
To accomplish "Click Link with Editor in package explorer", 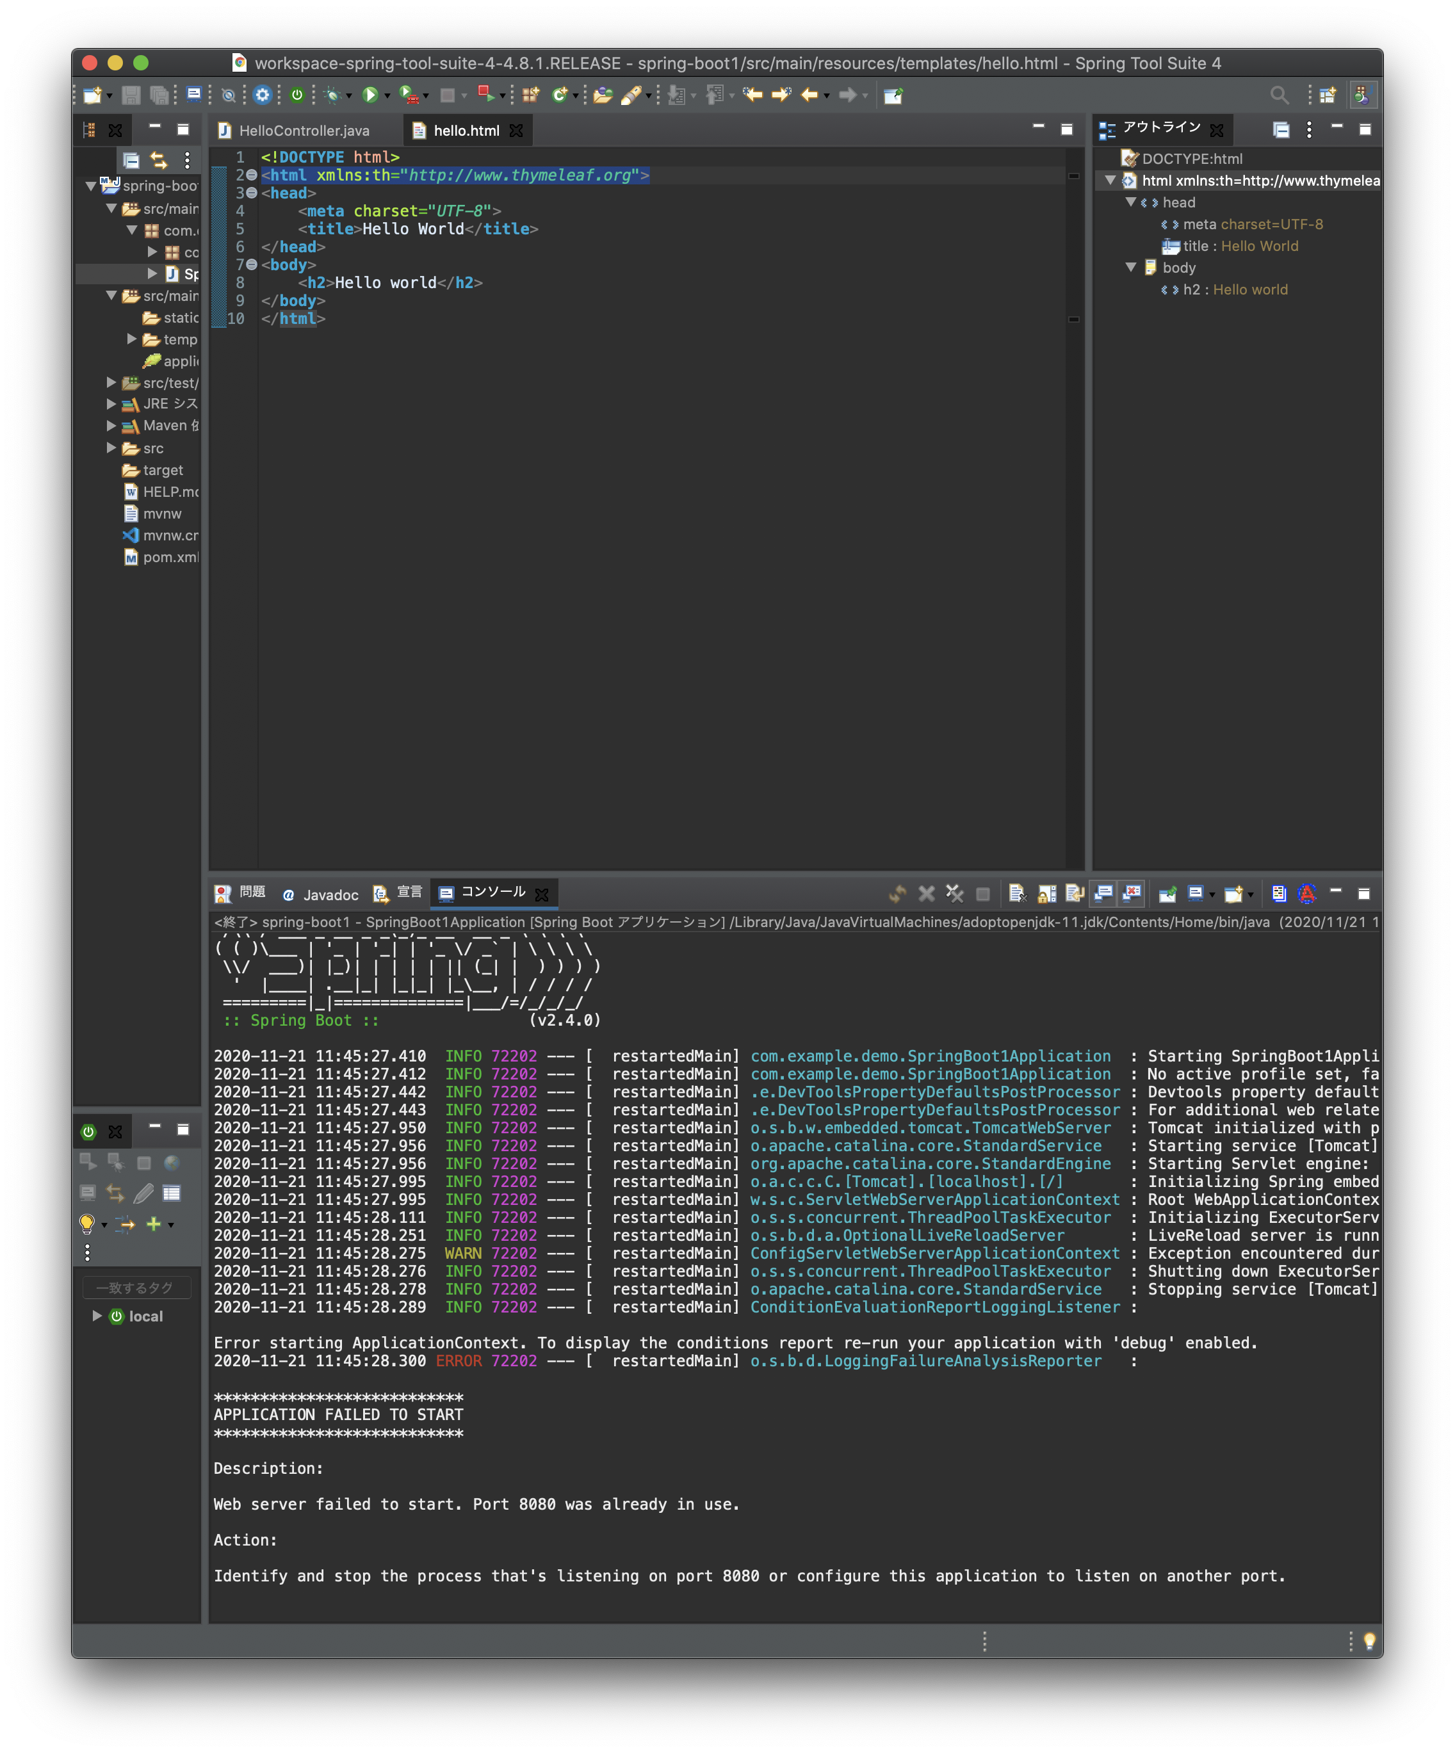I will point(159,159).
